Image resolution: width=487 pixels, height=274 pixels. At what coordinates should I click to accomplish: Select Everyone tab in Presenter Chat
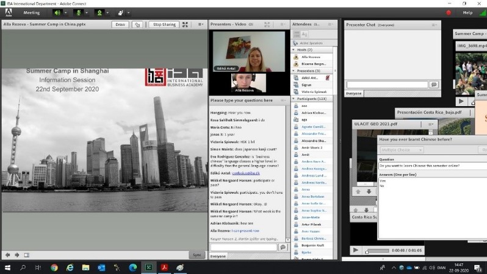coord(354,93)
